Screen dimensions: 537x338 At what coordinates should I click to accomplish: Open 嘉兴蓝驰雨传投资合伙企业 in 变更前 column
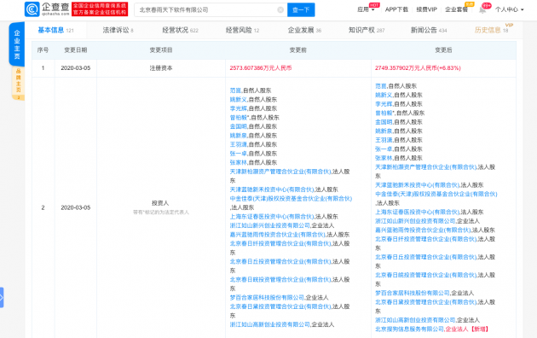pyautogui.click(x=278, y=235)
